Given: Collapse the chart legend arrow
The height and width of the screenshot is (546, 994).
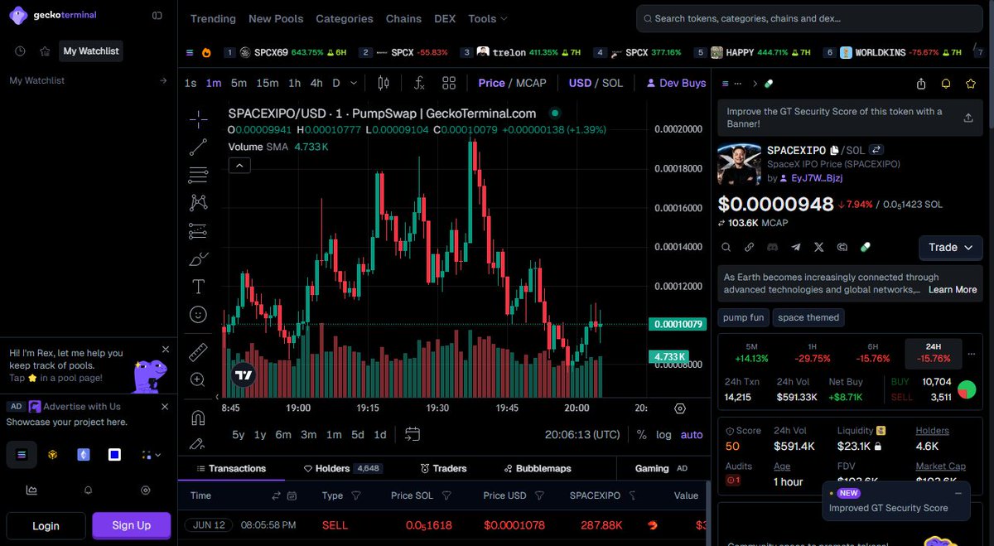Looking at the screenshot, I should 239,166.
